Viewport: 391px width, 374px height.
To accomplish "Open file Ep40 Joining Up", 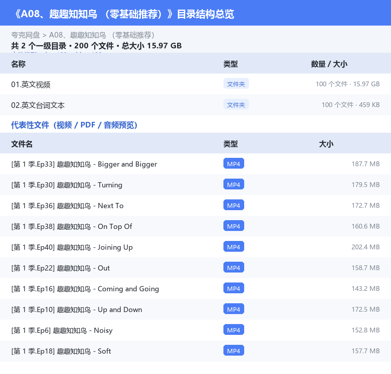I will tap(195, 247).
